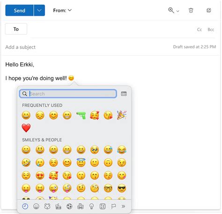Open the zoom level dropdown chevron

pyautogui.click(x=178, y=11)
